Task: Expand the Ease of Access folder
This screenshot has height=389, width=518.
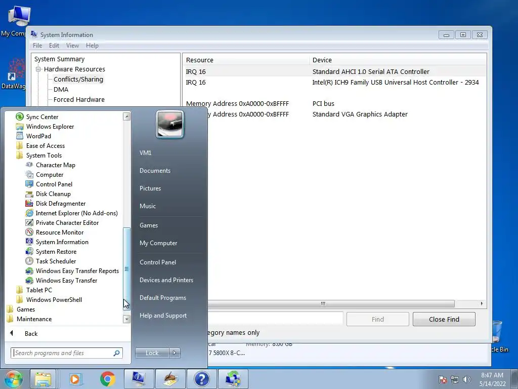Action: tap(40, 145)
